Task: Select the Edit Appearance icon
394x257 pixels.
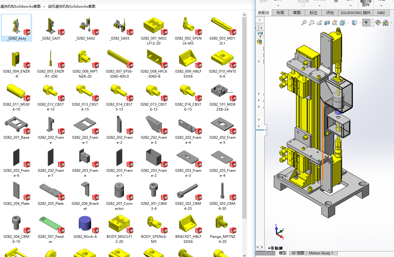Action: click(x=378, y=23)
